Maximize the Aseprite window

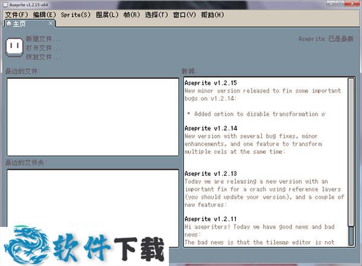(340, 4)
